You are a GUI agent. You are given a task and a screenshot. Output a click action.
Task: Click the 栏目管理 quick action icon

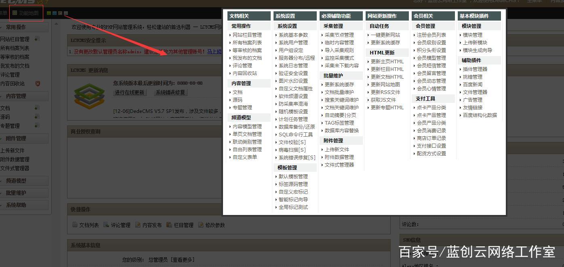click(x=169, y=225)
